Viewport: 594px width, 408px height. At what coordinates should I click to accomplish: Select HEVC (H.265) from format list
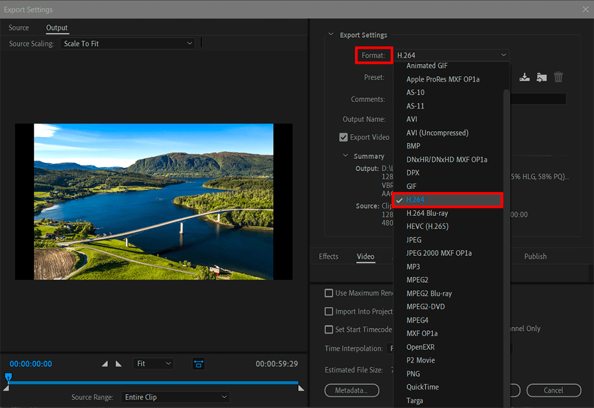tap(428, 226)
